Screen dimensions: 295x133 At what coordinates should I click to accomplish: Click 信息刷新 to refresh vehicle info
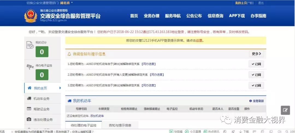tap(256, 101)
